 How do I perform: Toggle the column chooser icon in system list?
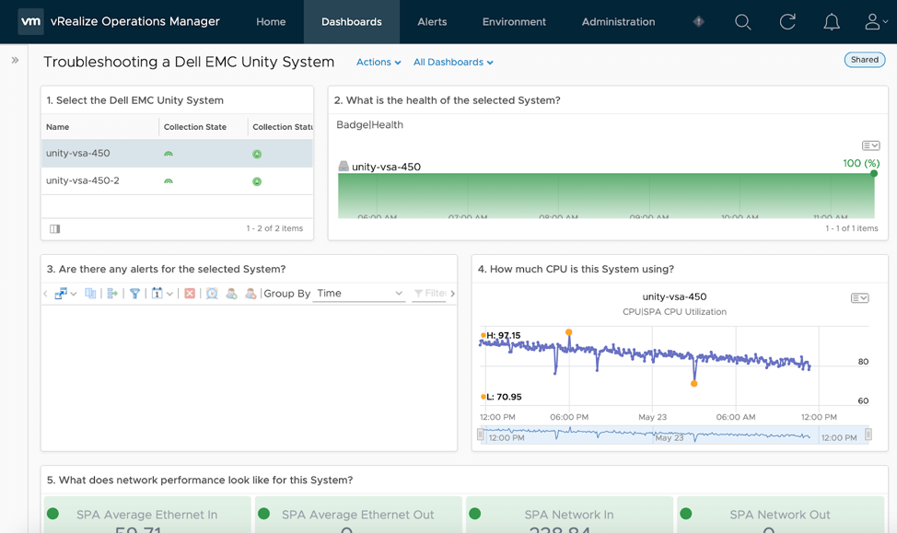[x=55, y=228]
